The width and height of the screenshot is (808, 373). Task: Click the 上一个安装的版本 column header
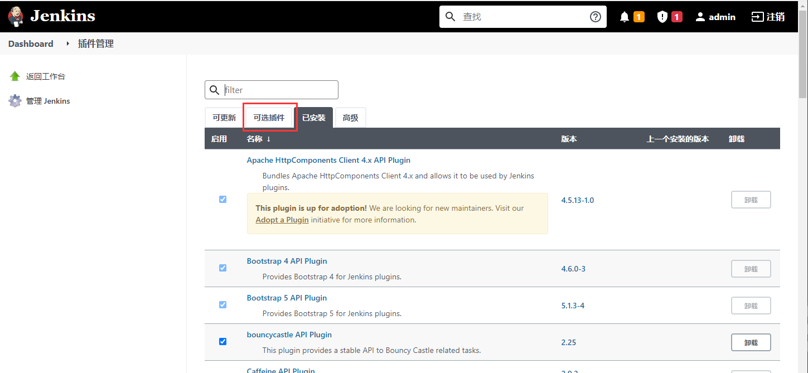(x=678, y=139)
